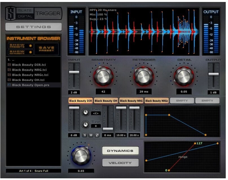This screenshot has width=228, height=180.
Task: Click the Sensitivity knob
Action: click(103, 75)
